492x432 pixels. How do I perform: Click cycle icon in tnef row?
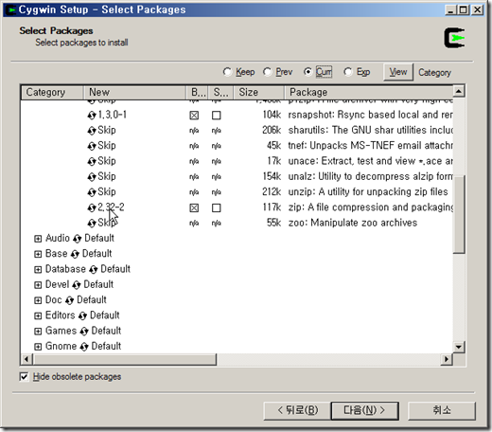click(92, 146)
